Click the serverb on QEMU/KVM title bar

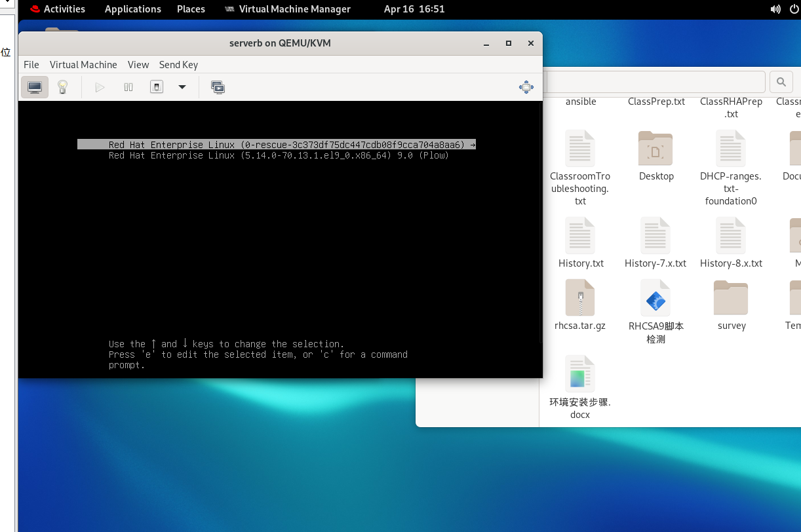click(x=280, y=43)
